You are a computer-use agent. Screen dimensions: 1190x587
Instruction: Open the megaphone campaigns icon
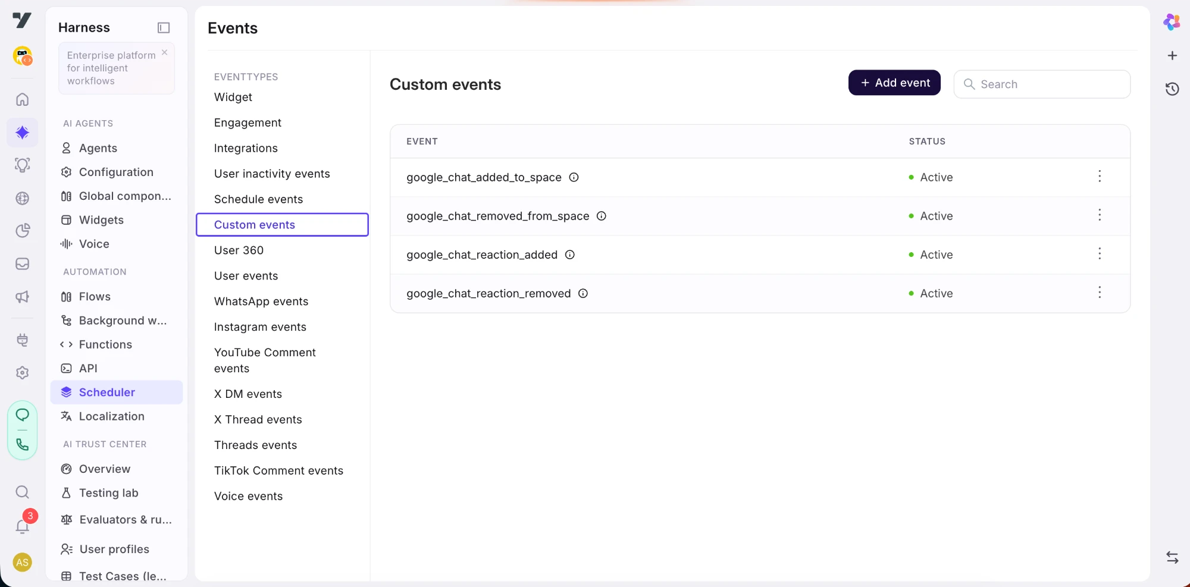coord(23,297)
